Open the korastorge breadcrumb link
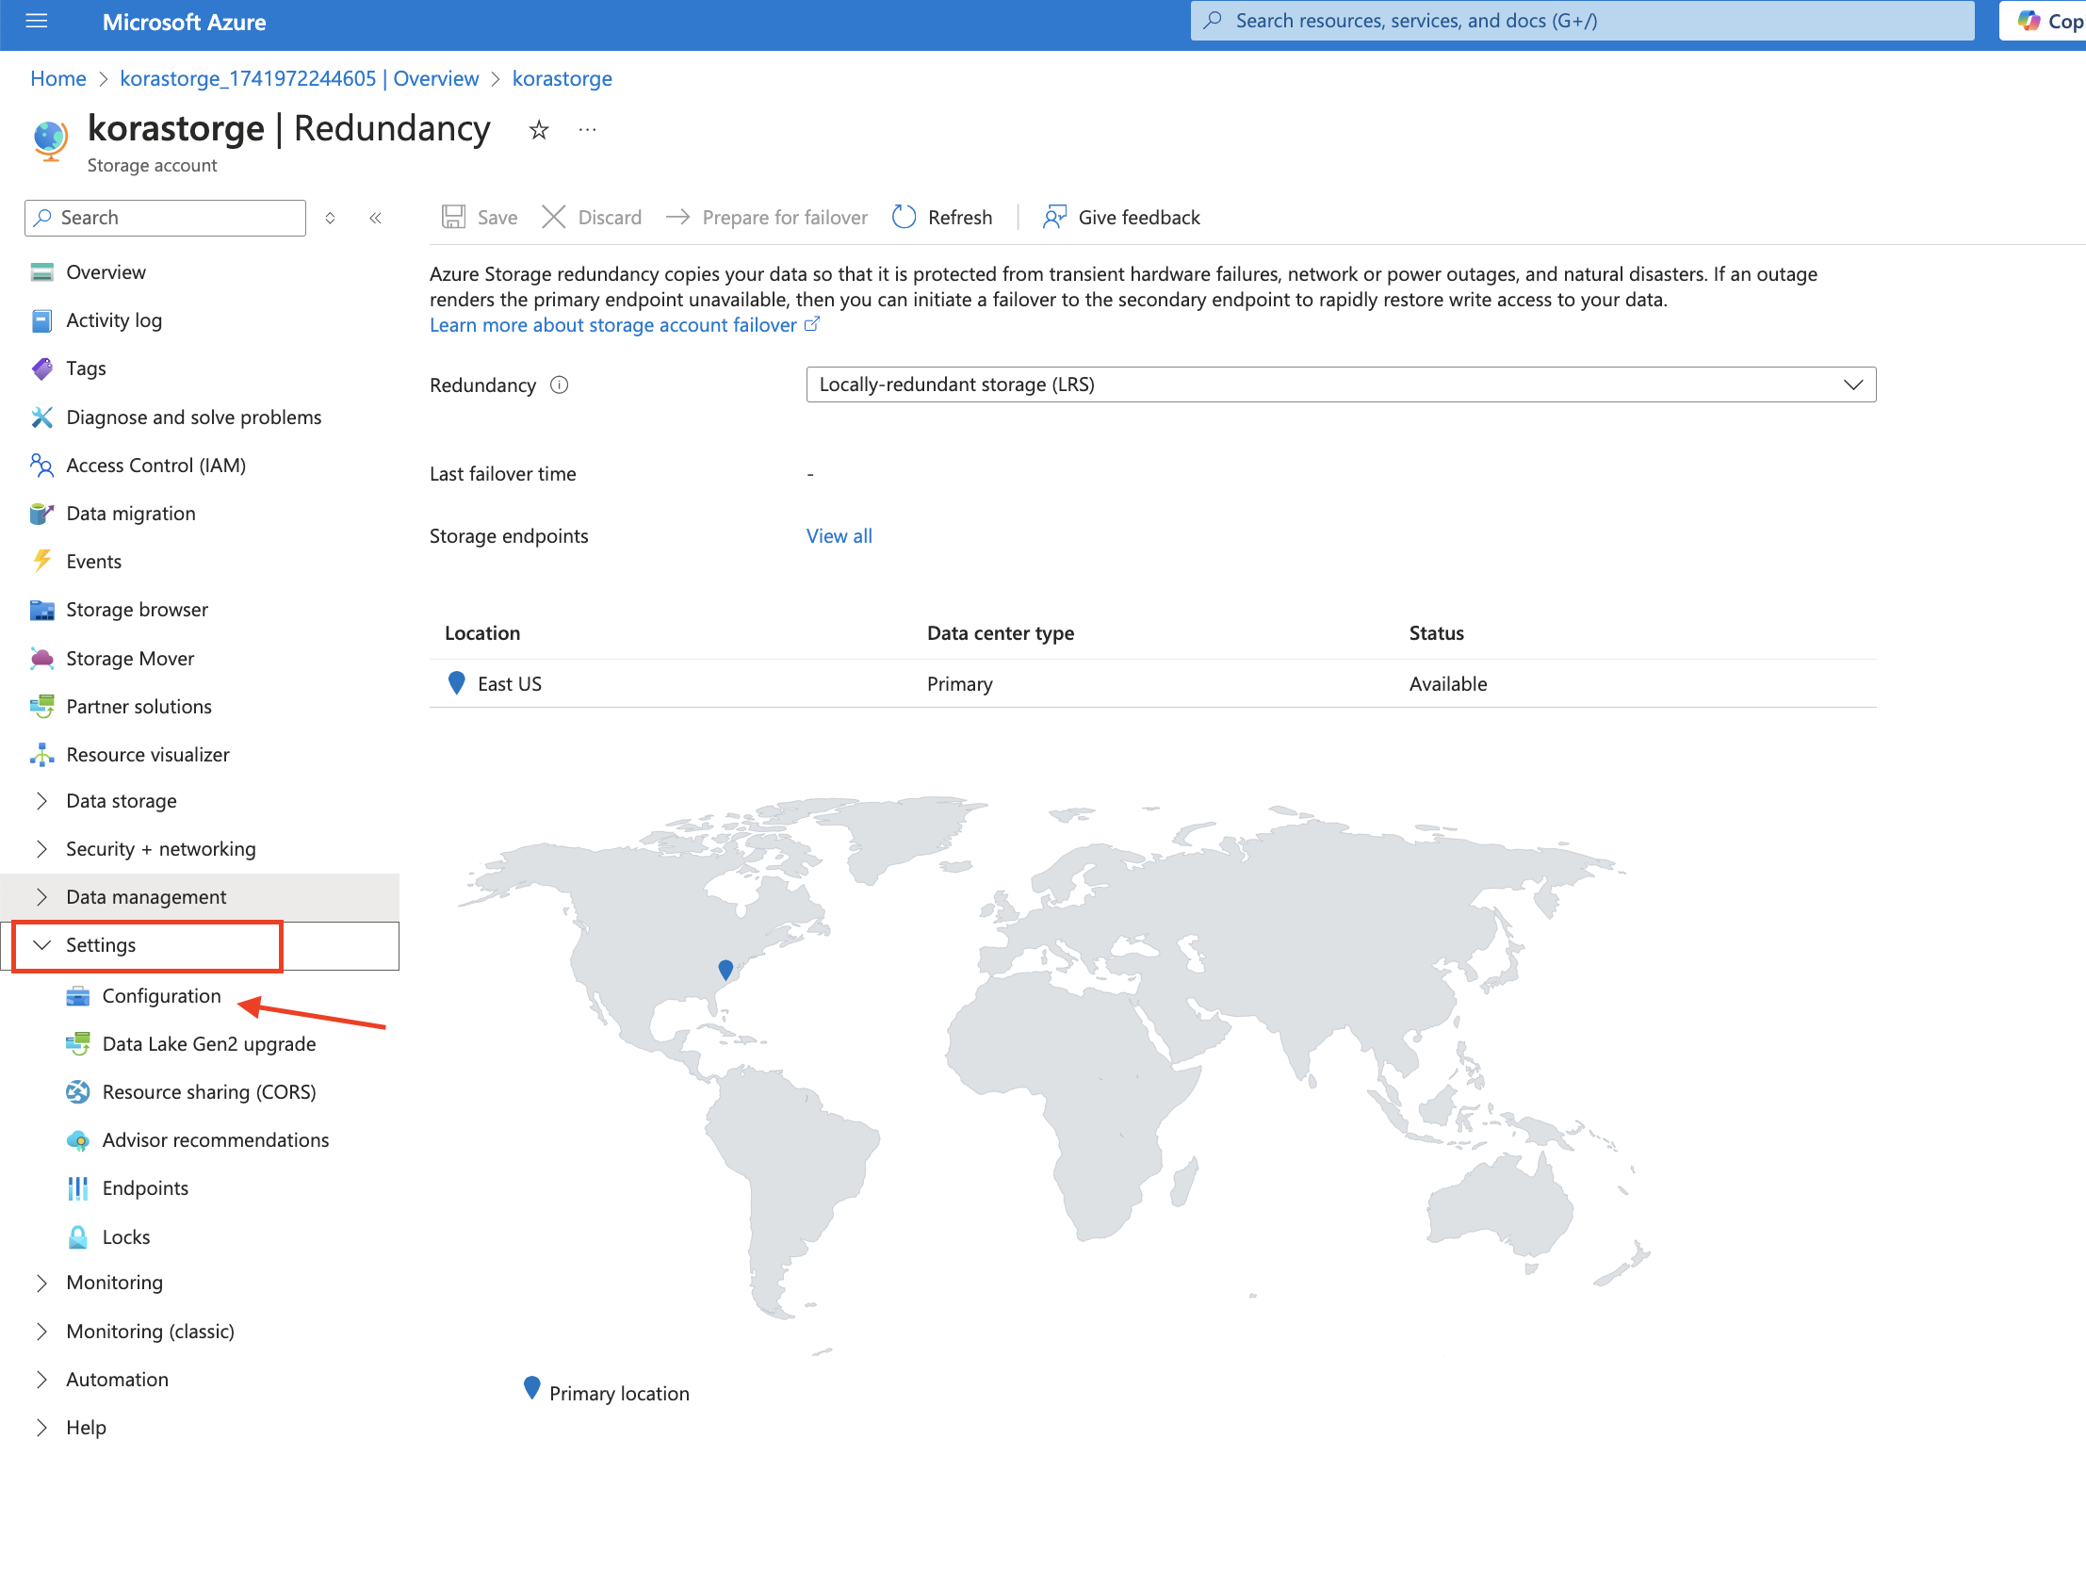 tap(562, 78)
